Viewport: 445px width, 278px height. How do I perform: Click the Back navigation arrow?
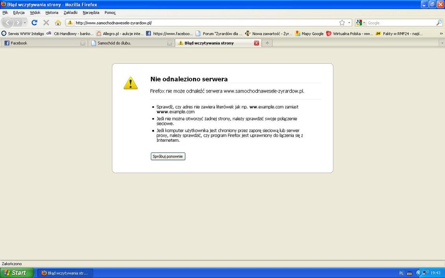[8, 23]
